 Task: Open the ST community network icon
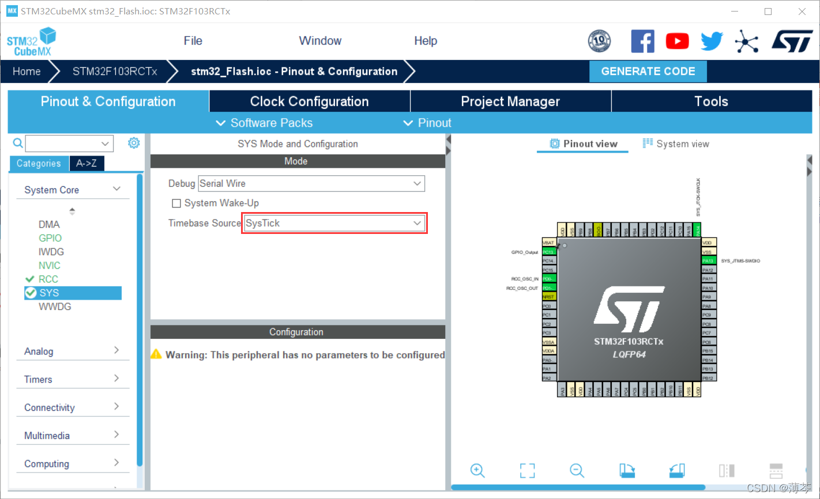click(x=747, y=41)
